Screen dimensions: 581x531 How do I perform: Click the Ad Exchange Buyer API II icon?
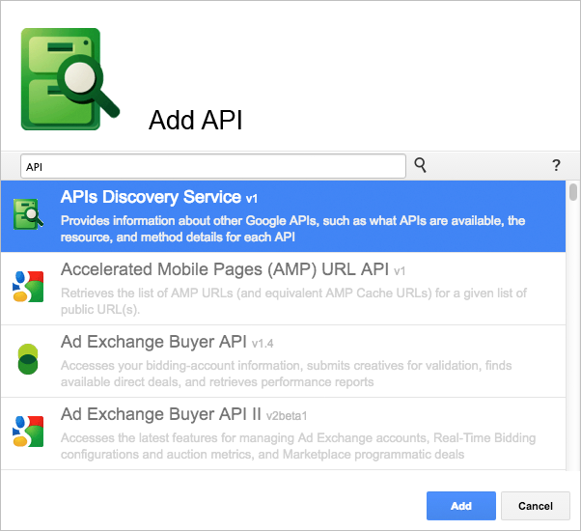pos(28,432)
